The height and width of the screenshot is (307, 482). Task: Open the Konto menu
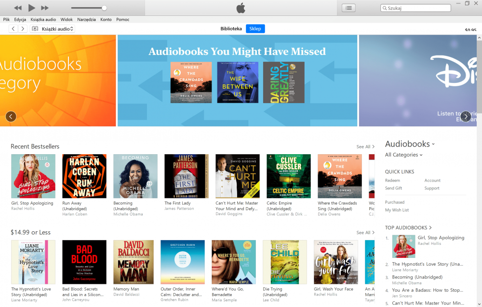coord(106,19)
